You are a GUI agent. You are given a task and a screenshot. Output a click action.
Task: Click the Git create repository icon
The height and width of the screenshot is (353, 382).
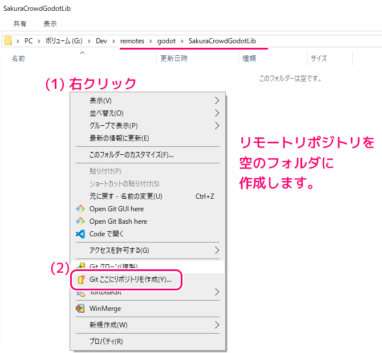80,280
